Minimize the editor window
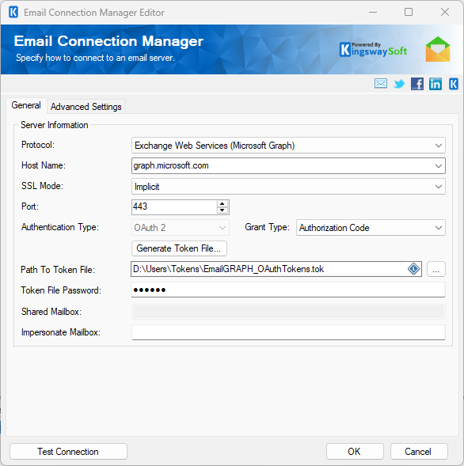This screenshot has height=466, width=464. (x=373, y=12)
